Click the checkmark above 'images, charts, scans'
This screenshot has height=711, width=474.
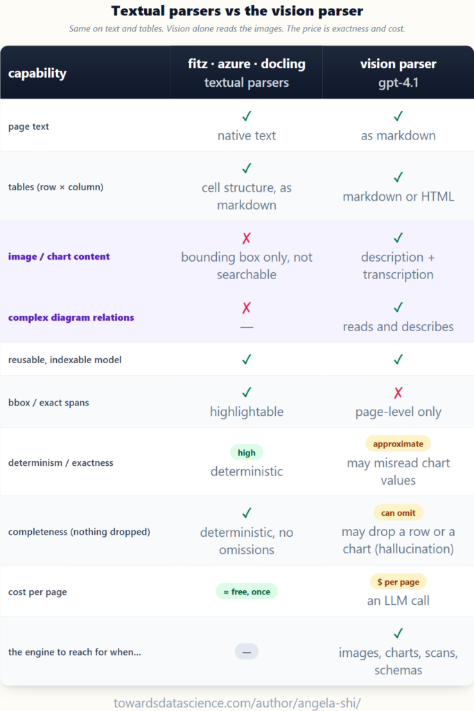398,633
